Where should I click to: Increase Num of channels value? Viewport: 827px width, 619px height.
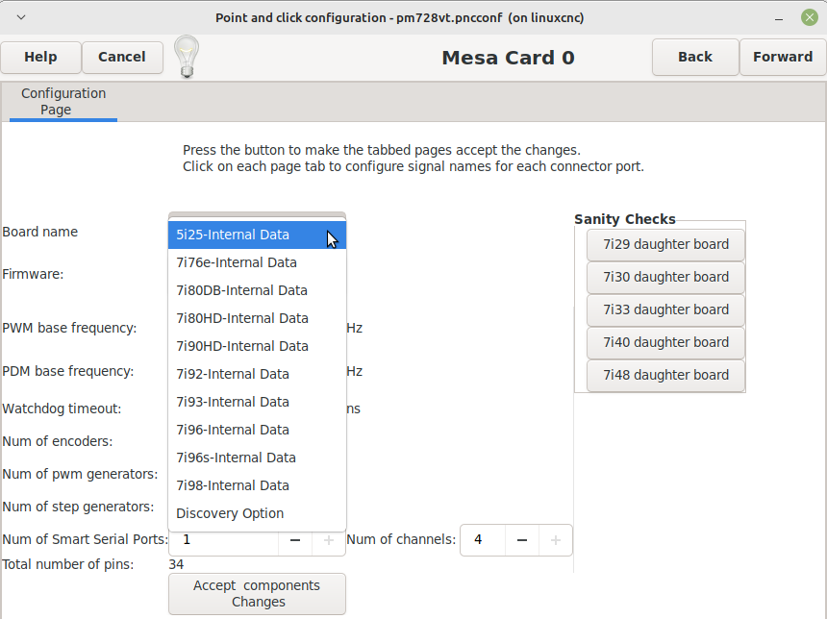(556, 540)
